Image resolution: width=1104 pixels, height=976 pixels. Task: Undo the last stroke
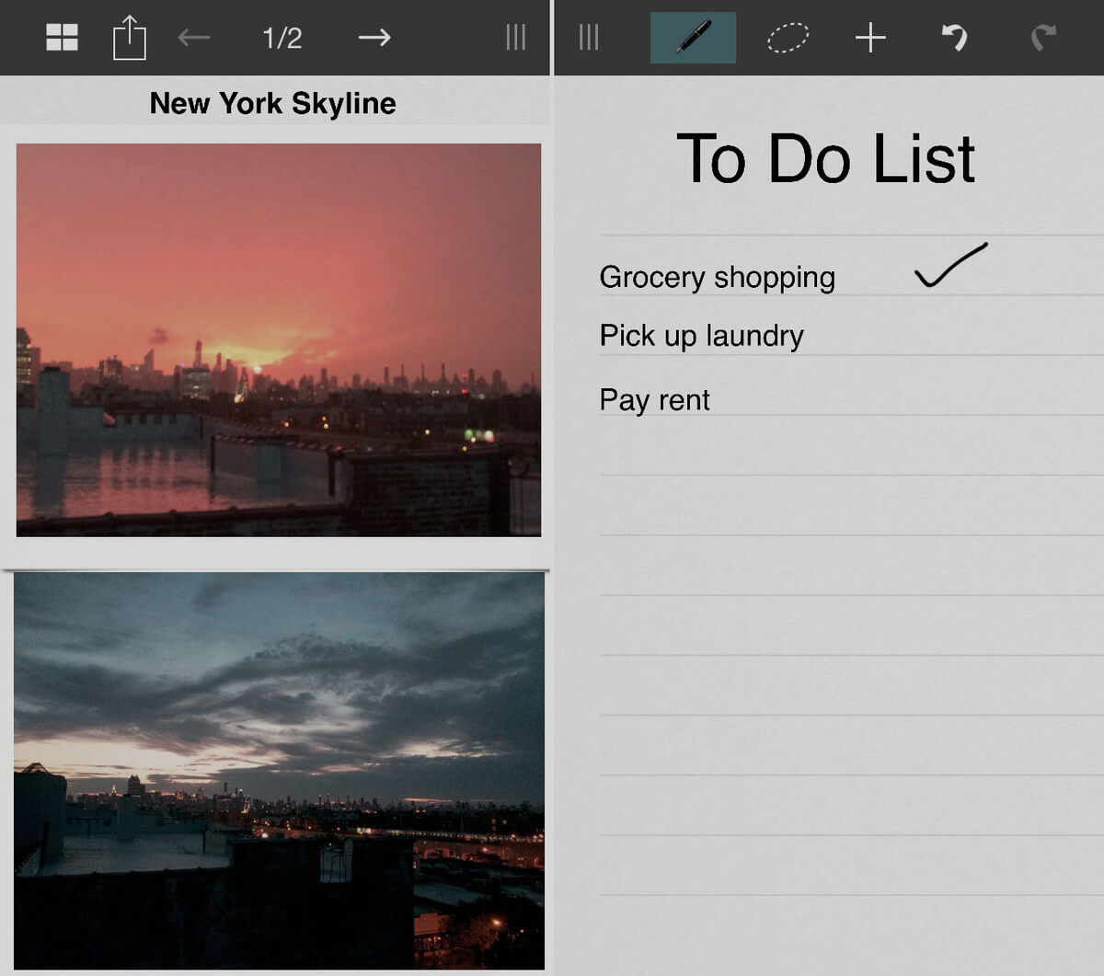coord(954,38)
